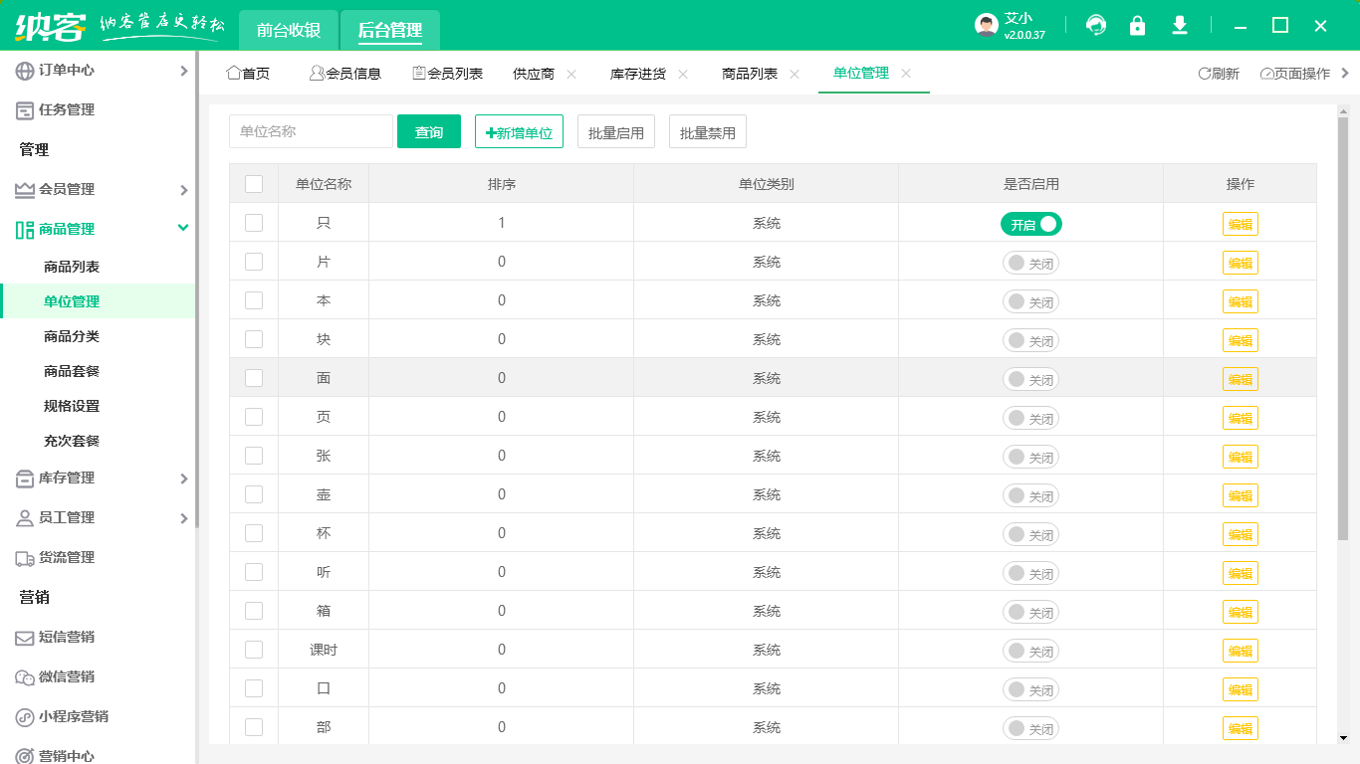Image resolution: width=1360 pixels, height=764 pixels.
Task: Click the download icon in header
Action: [1180, 26]
